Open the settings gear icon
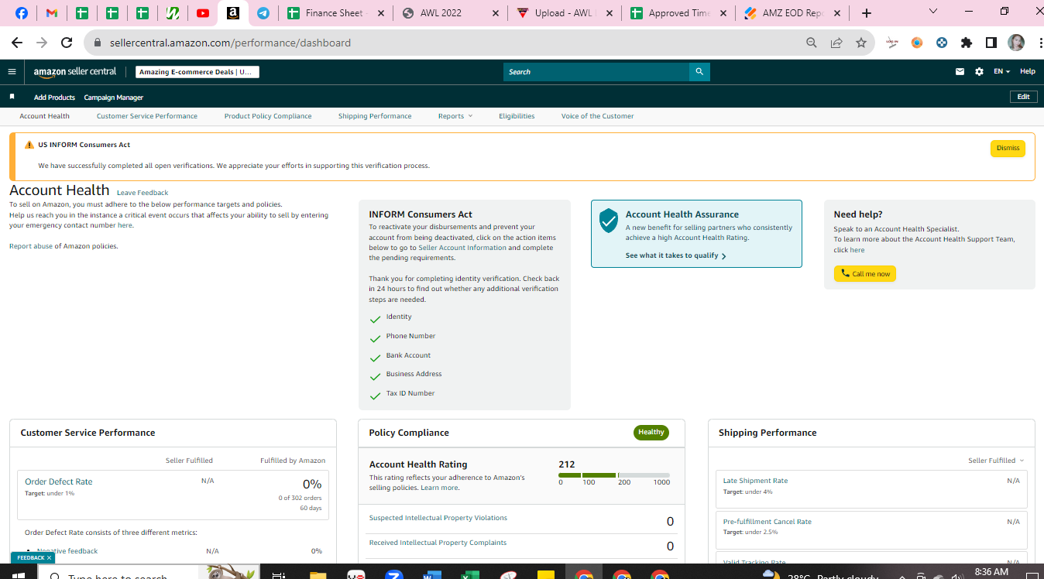 (979, 72)
